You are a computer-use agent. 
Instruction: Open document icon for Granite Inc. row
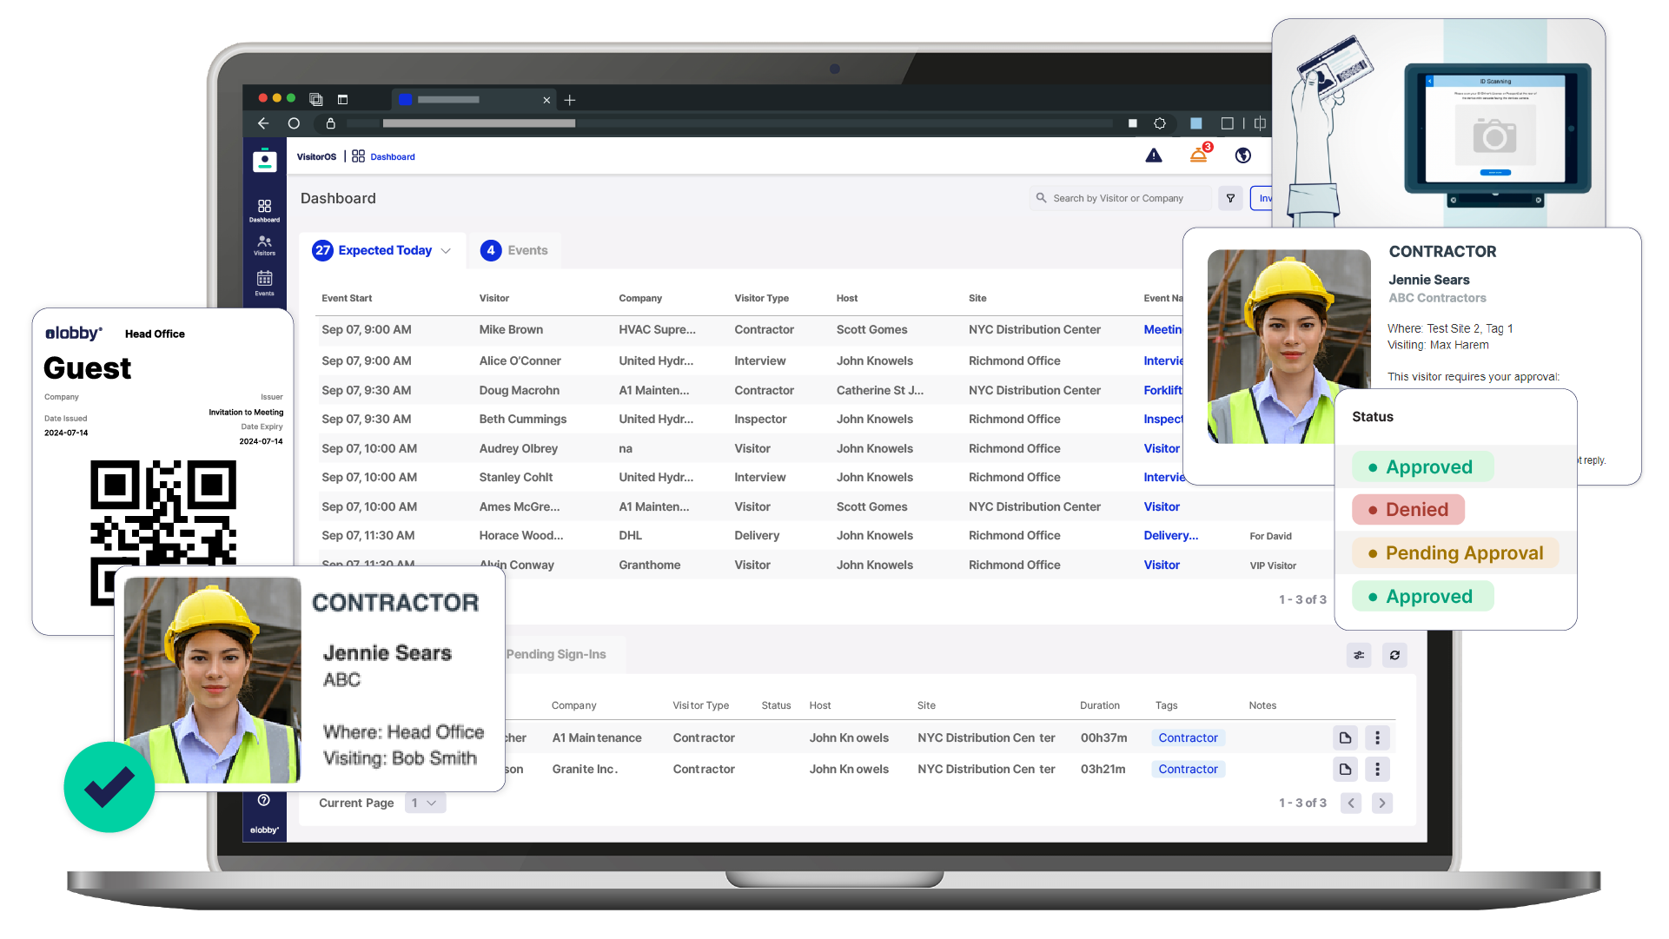coord(1344,769)
